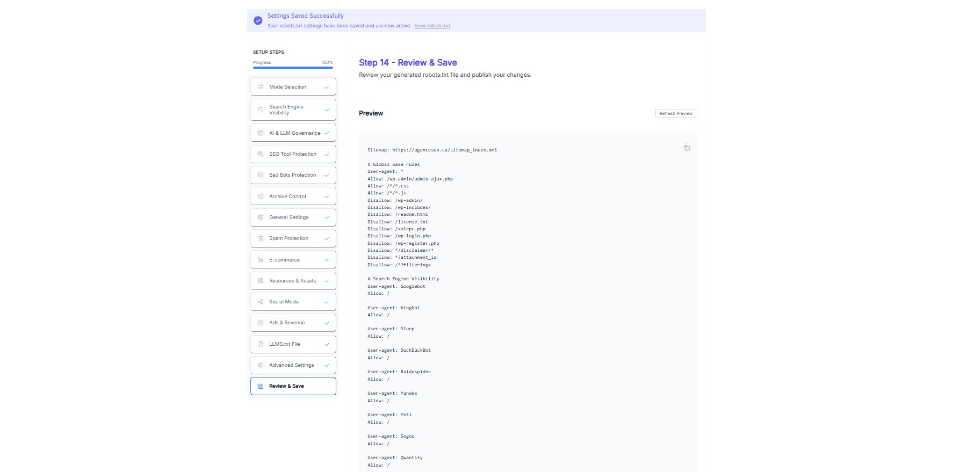Click the Refresh Preview button
953x472 pixels.
coord(676,113)
